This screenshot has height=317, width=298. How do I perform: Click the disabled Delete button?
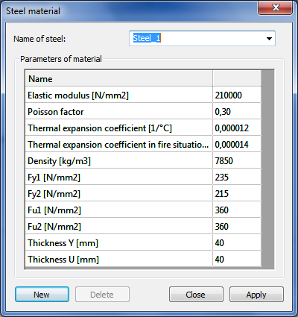point(102,295)
